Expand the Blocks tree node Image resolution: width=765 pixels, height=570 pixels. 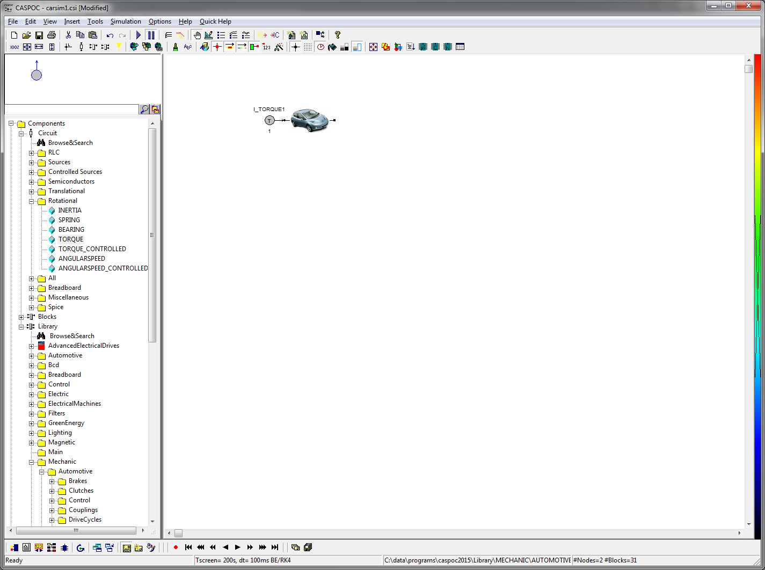click(21, 317)
